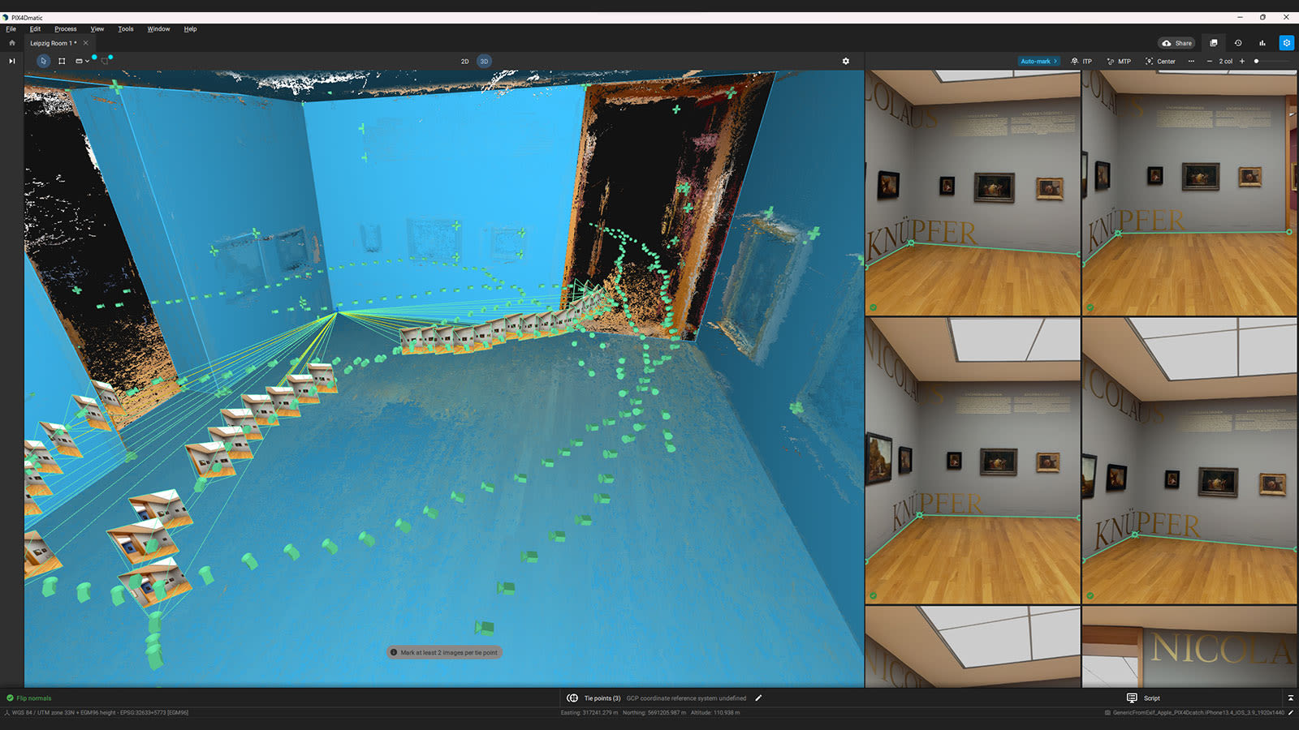Open the Script panel
1299x730 pixels.
coord(1145,698)
